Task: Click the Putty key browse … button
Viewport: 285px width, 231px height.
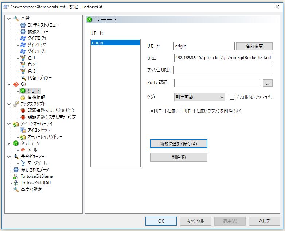Action: tap(268, 83)
